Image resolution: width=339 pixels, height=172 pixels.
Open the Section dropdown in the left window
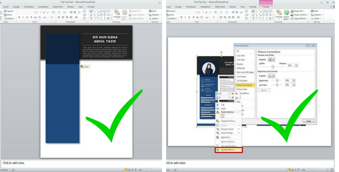point(9,18)
